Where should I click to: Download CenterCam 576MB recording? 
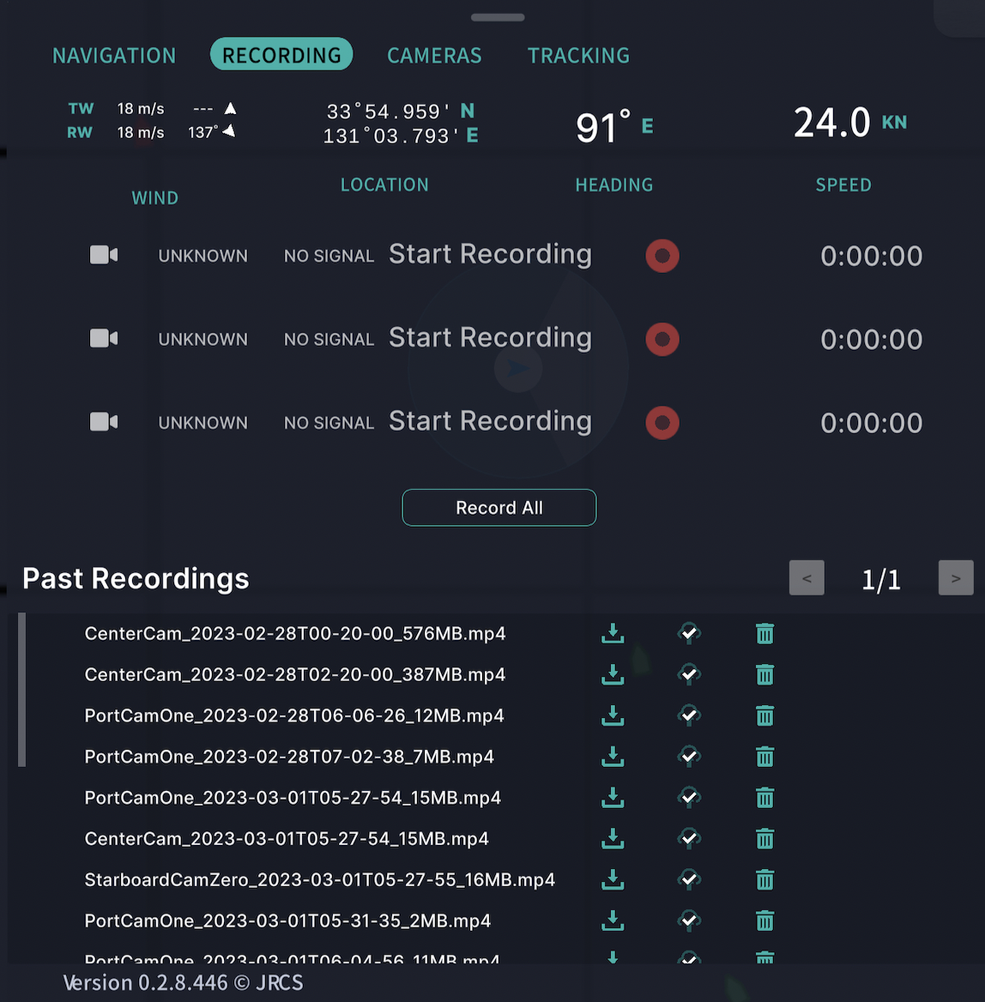click(612, 634)
